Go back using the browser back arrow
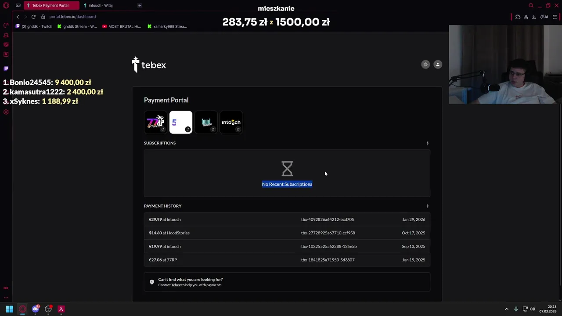This screenshot has height=316, width=562. 18,17
